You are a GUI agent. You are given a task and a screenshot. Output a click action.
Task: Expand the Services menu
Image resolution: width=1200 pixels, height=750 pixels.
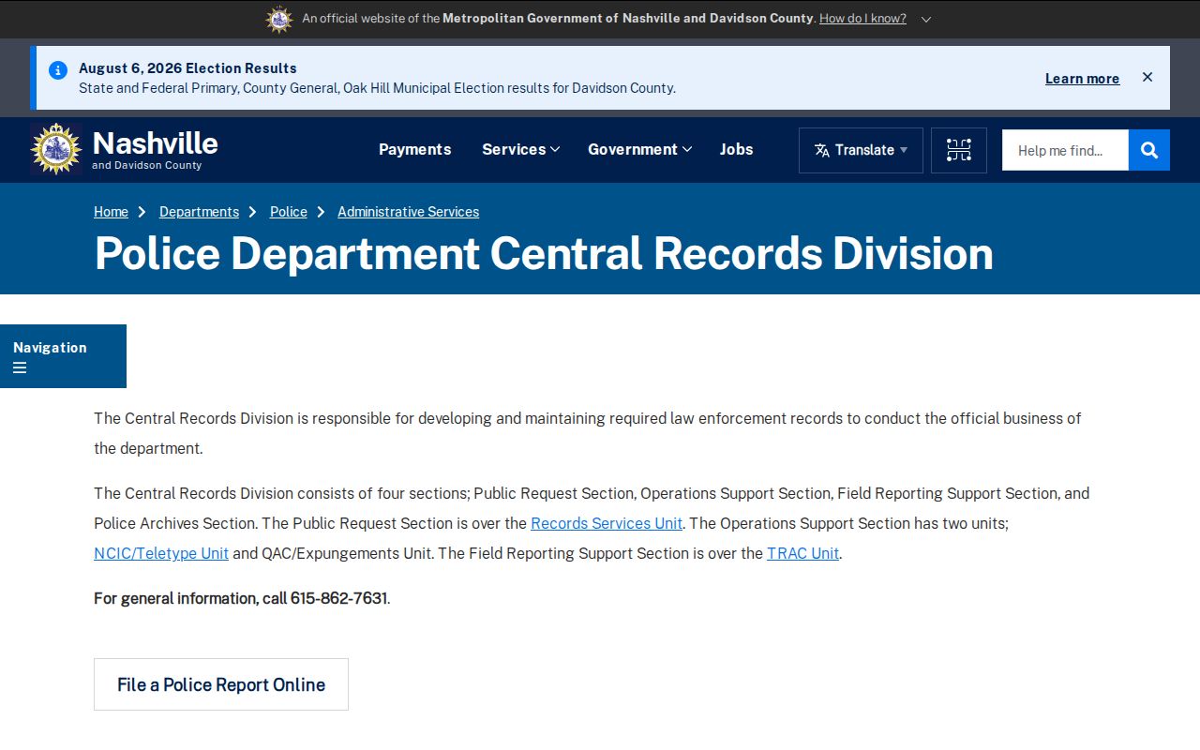point(520,149)
